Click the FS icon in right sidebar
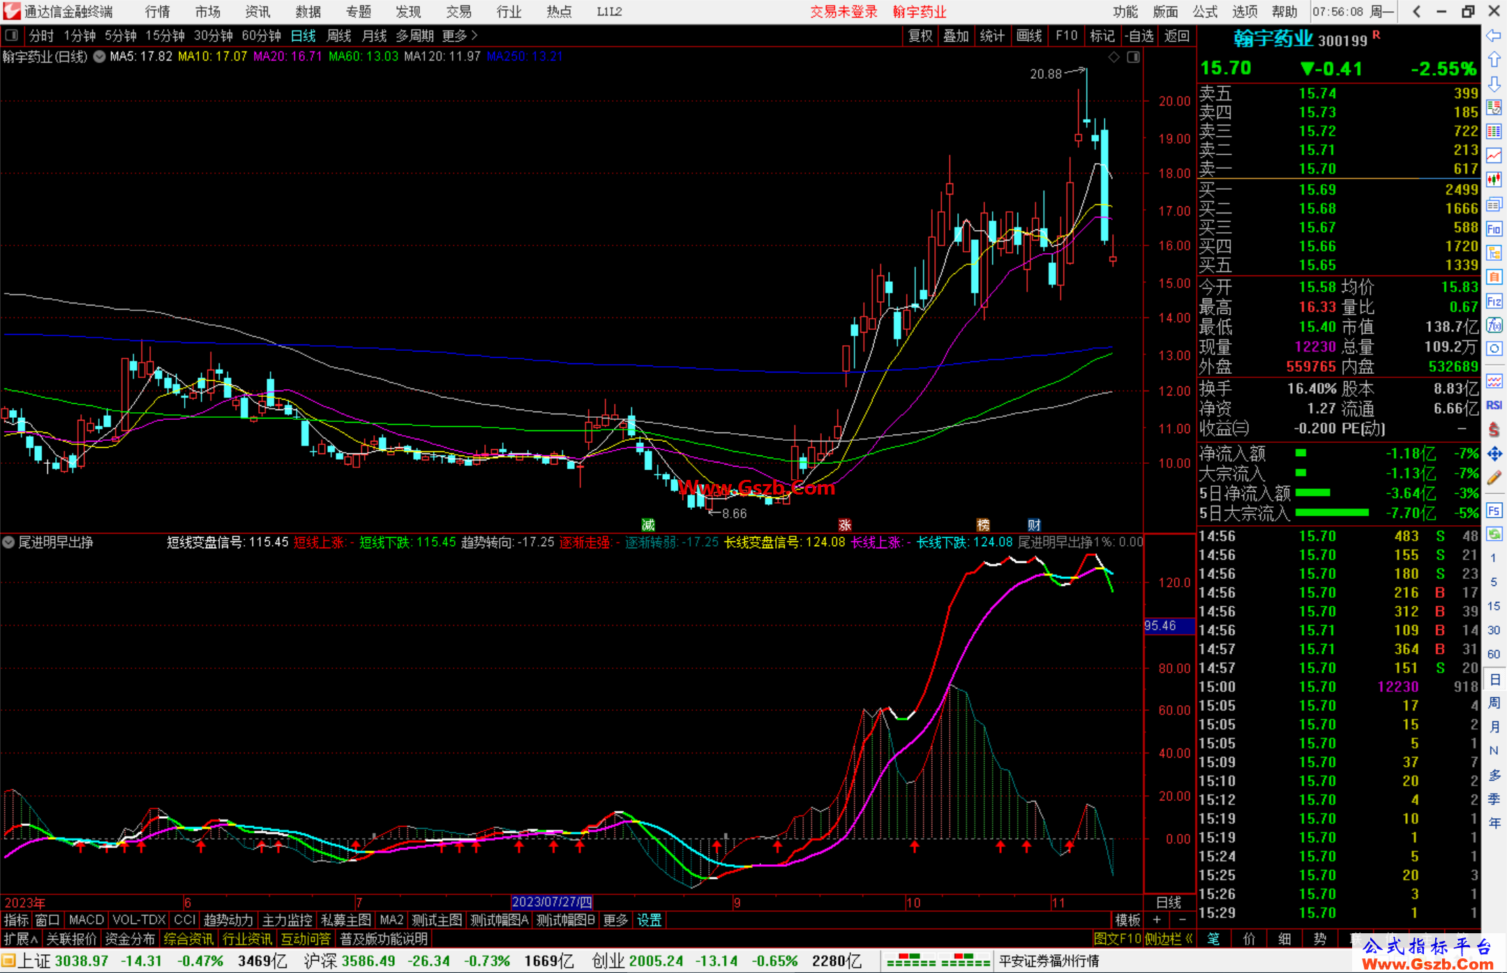This screenshot has height=973, width=1507. pyautogui.click(x=1494, y=510)
